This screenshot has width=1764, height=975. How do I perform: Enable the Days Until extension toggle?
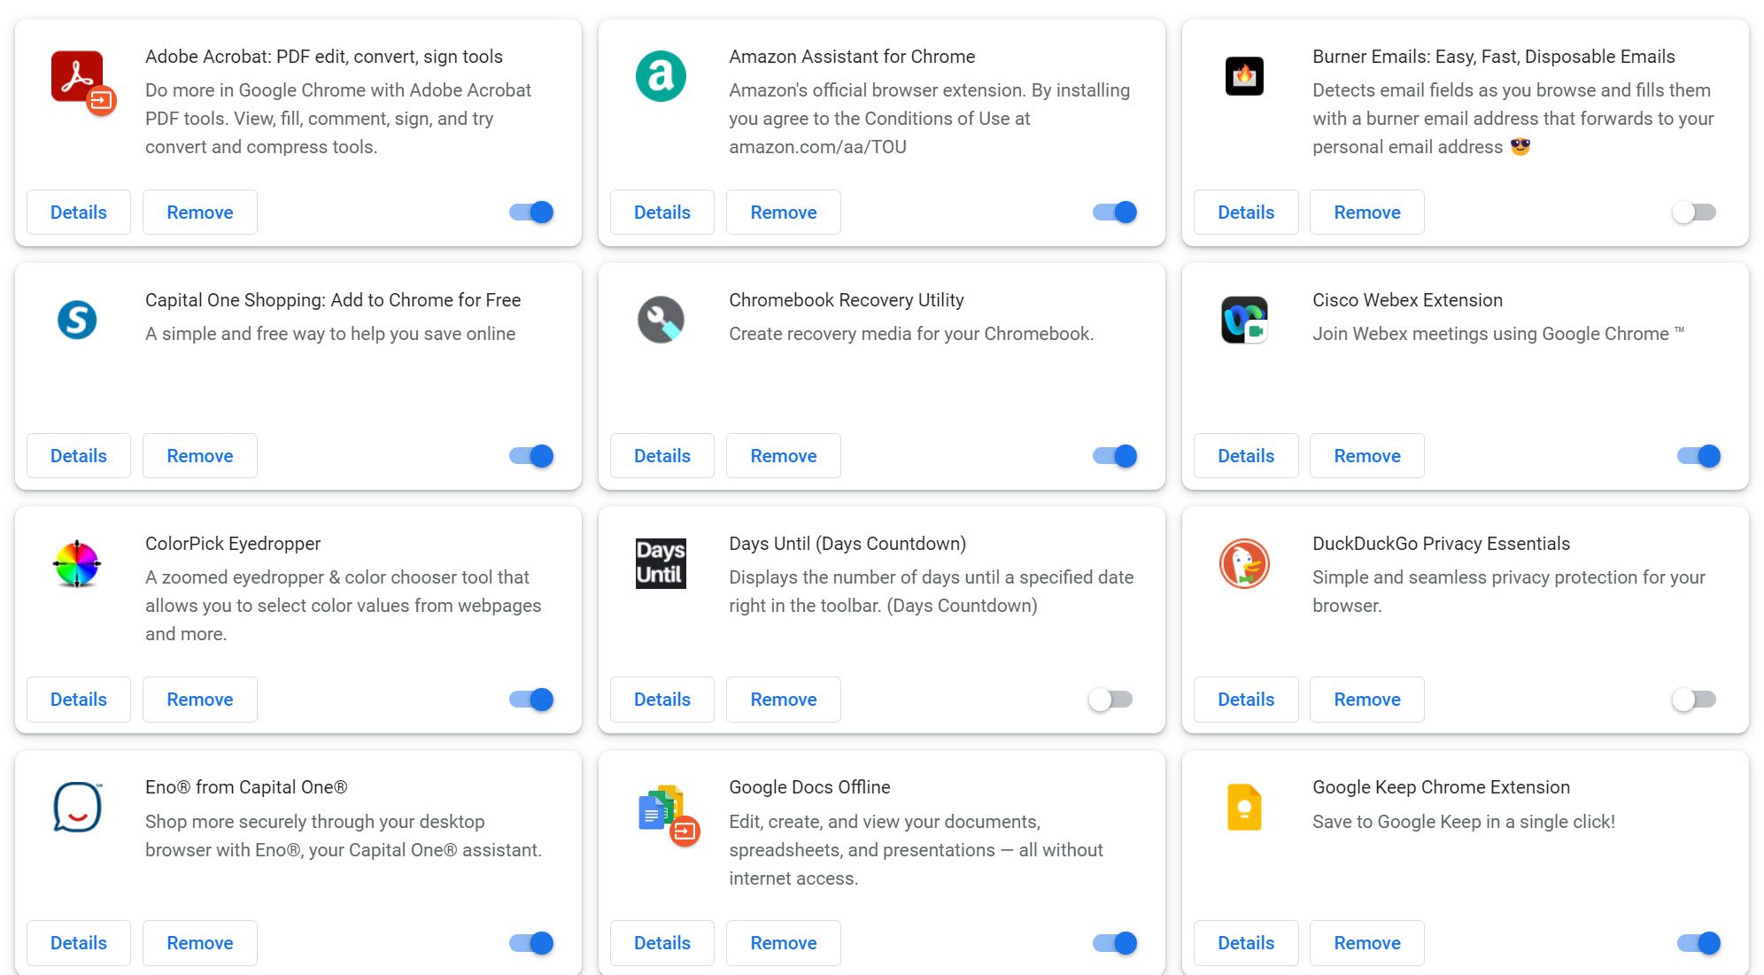coord(1110,699)
